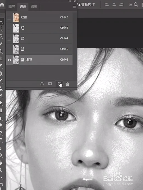This screenshot has height=190, width=143.
Task: Select the Crop tool
Action: tap(1, 51)
